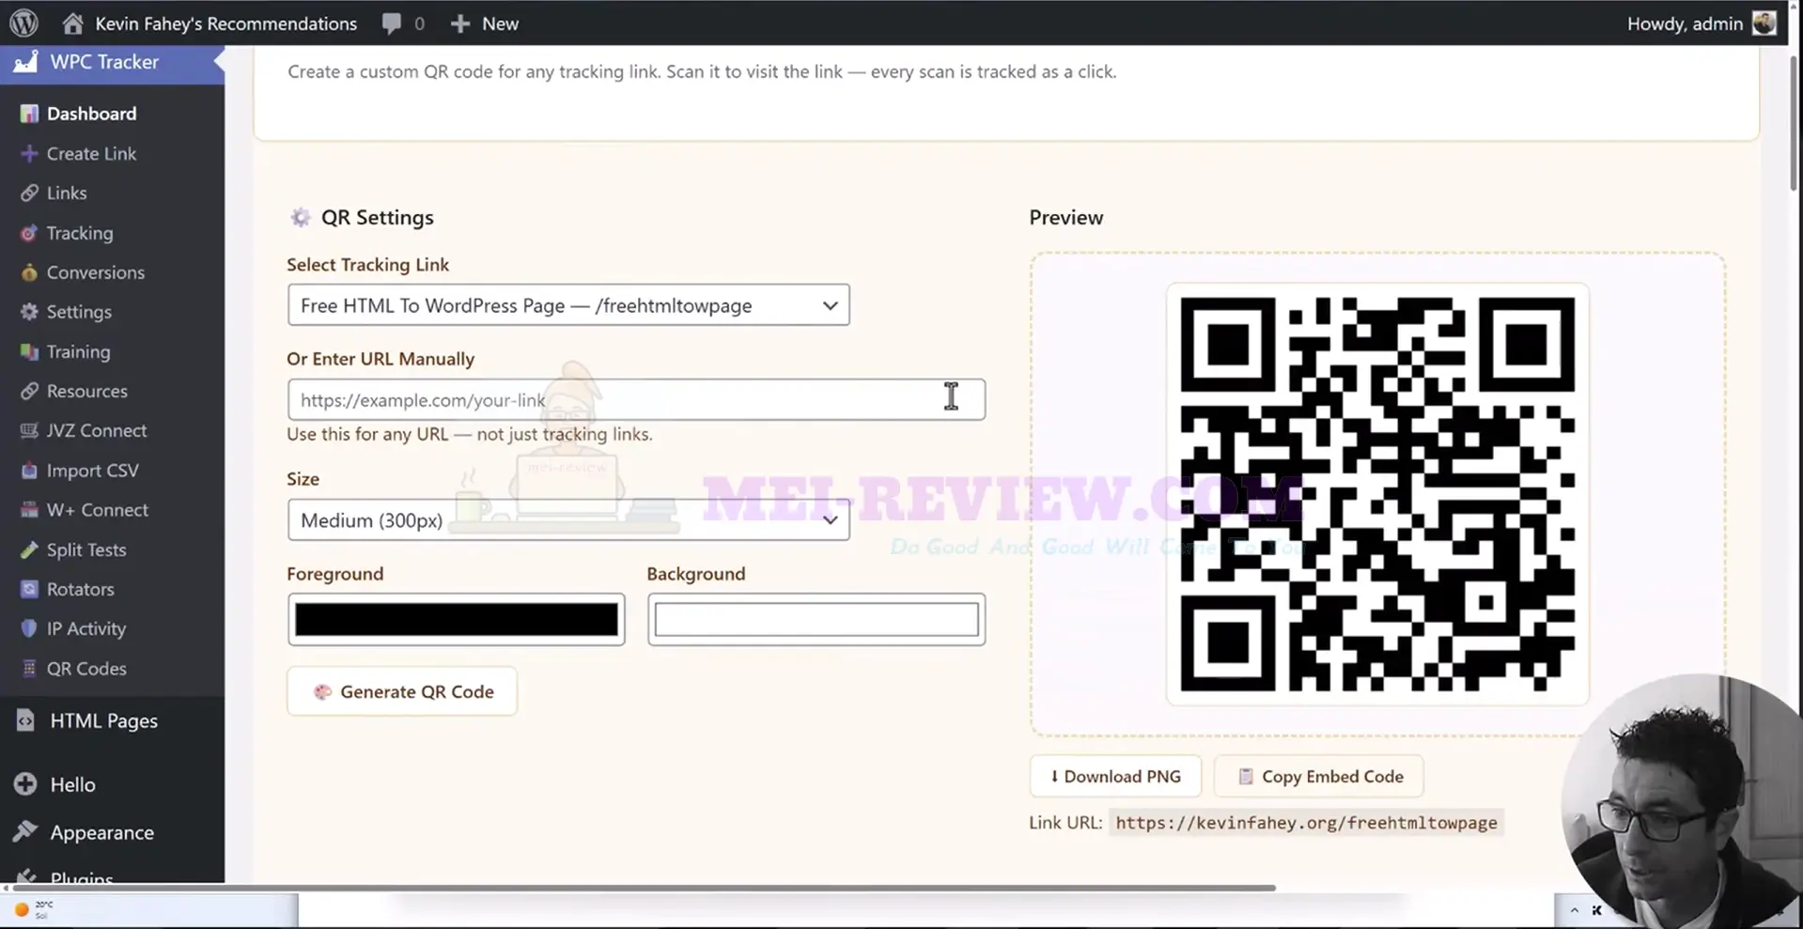
Task: Click the Dashboard sidebar icon
Action: pyautogui.click(x=29, y=114)
